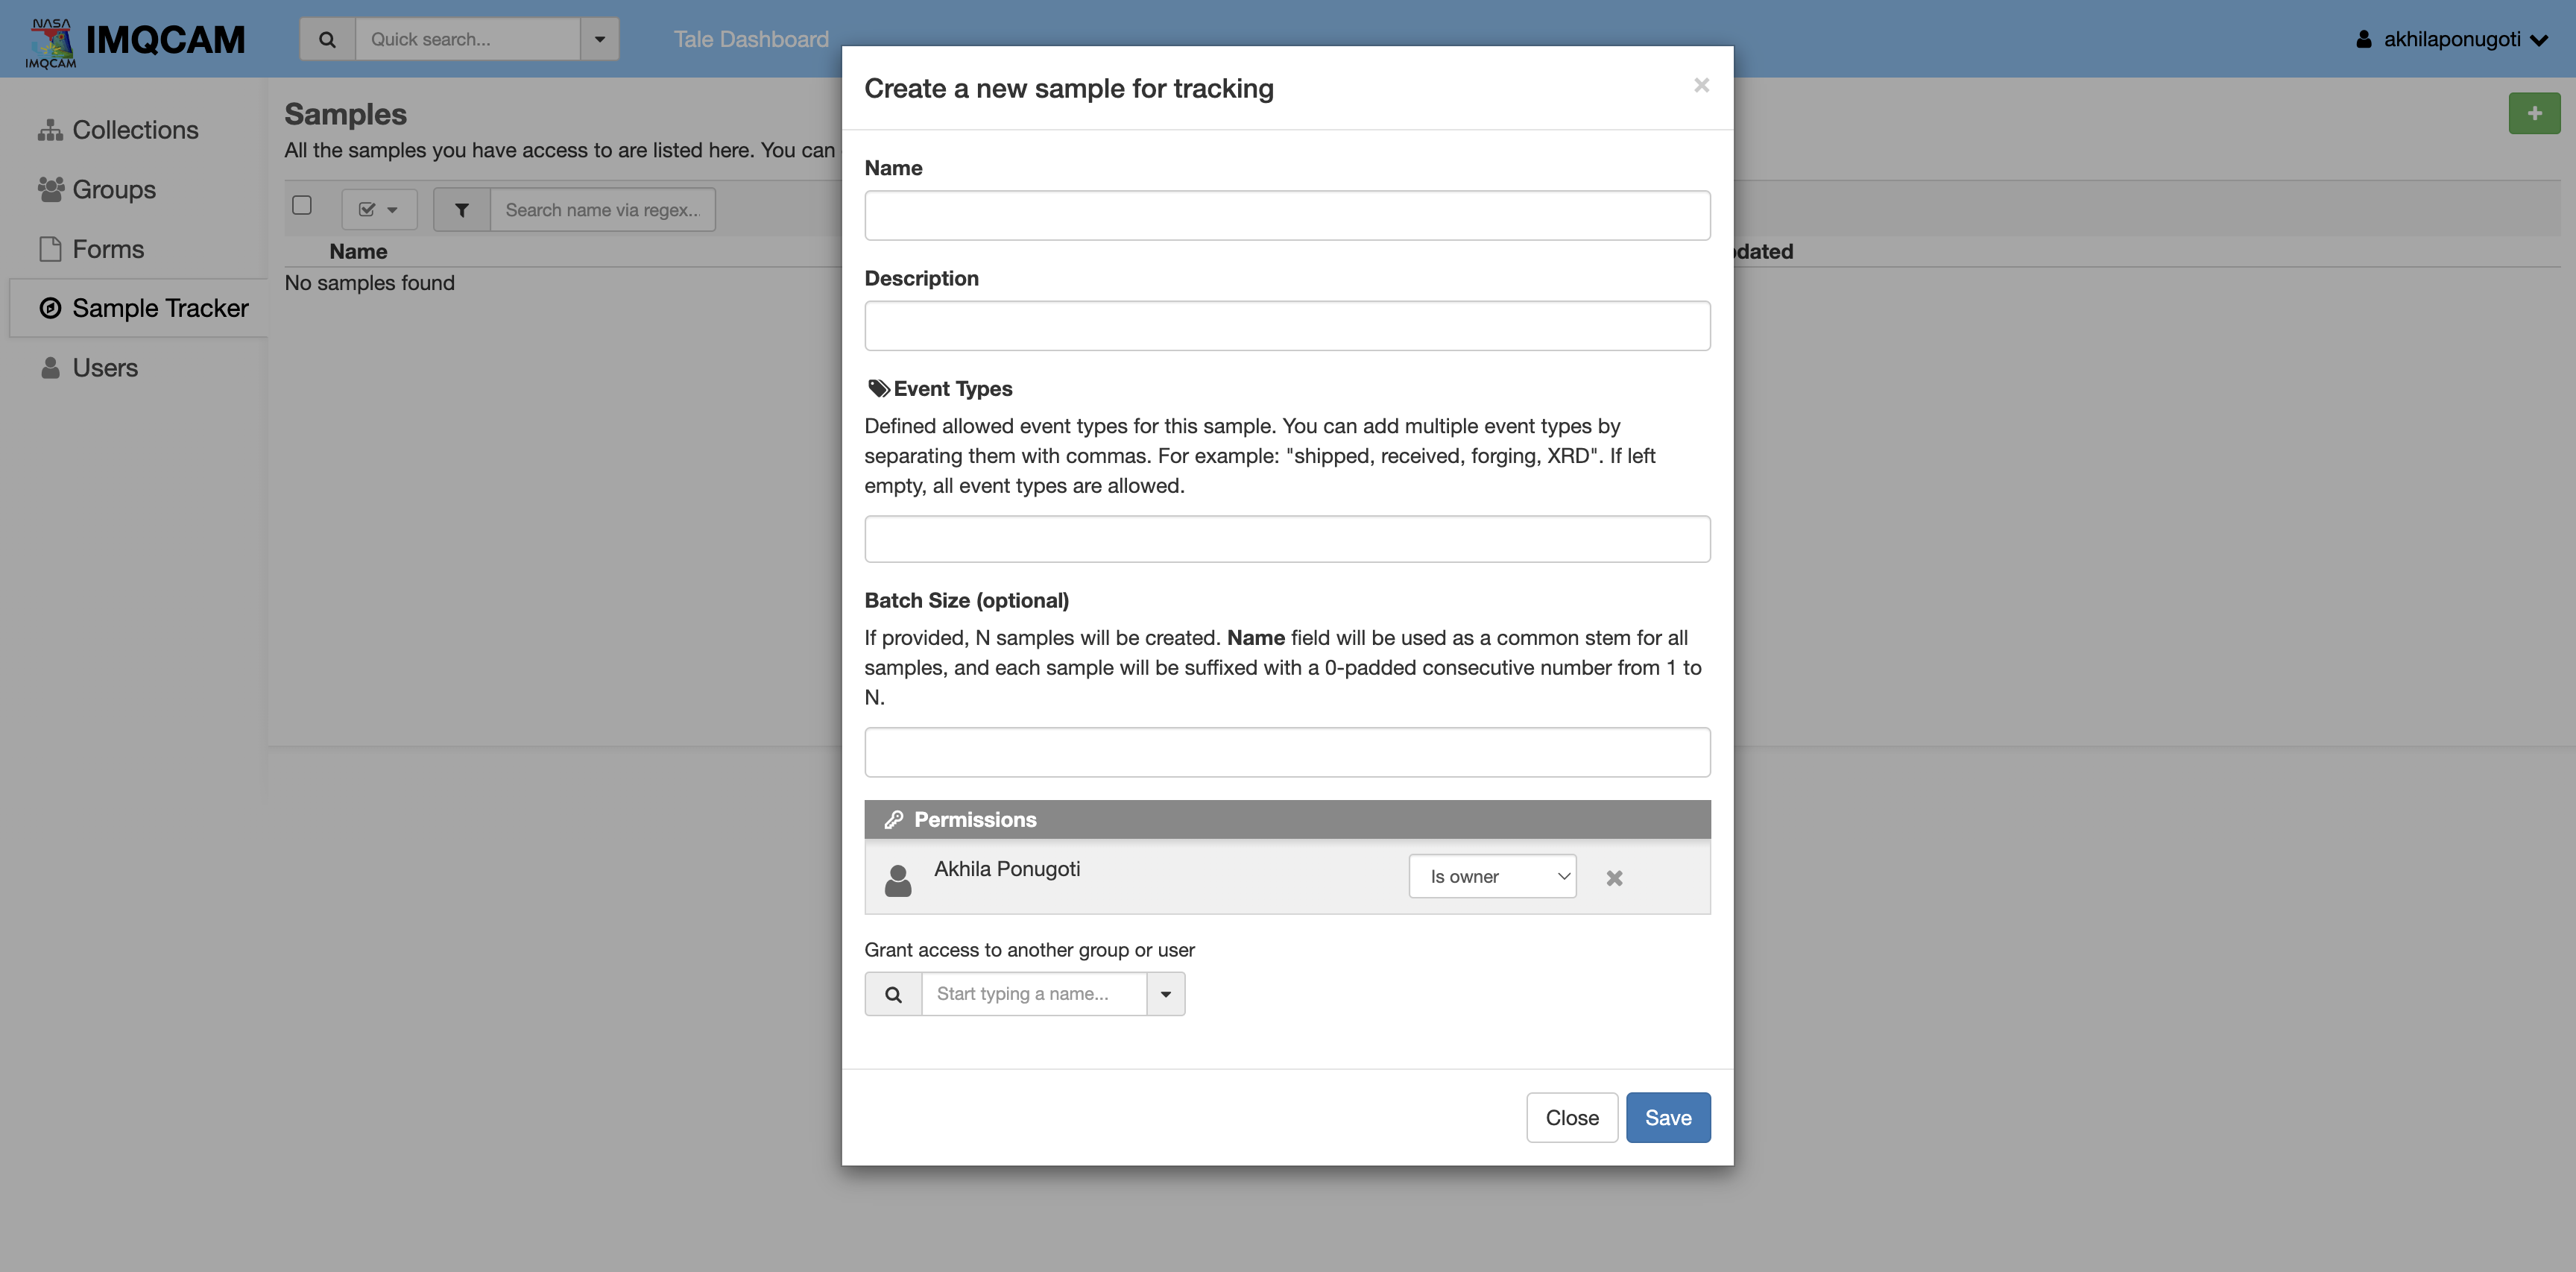The image size is (2576, 1272).
Task: Focus the sample Name input field
Action: (x=1287, y=215)
